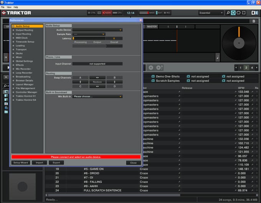Open the Help menu
The width and height of the screenshot is (261, 203).
pos(16,7)
